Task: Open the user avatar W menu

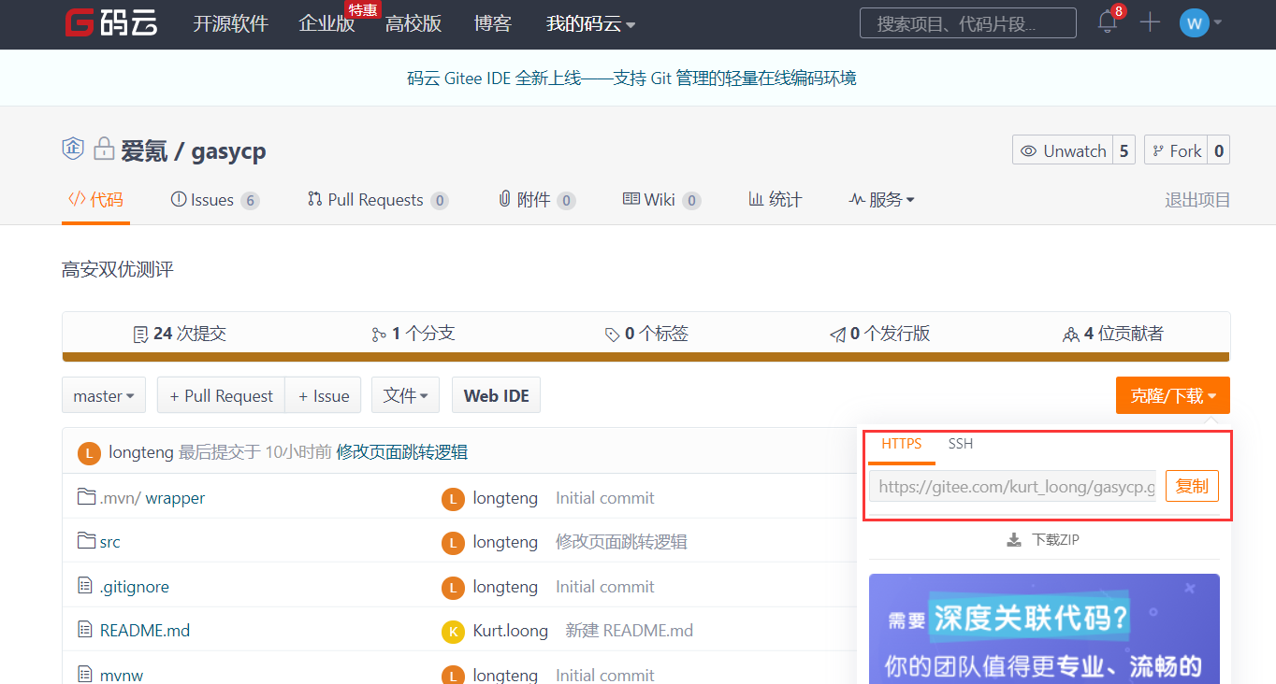Action: tap(1195, 22)
